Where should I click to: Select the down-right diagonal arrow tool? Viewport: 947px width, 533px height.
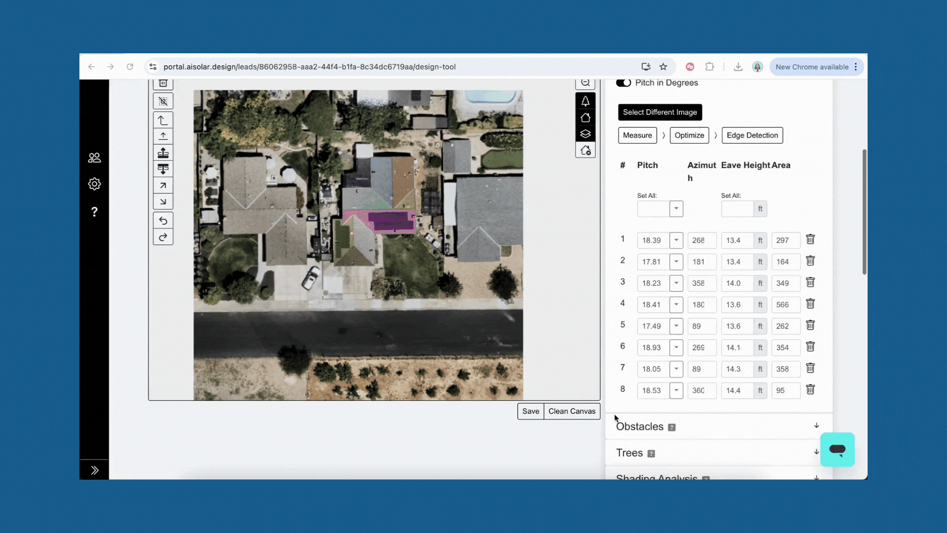point(163,202)
